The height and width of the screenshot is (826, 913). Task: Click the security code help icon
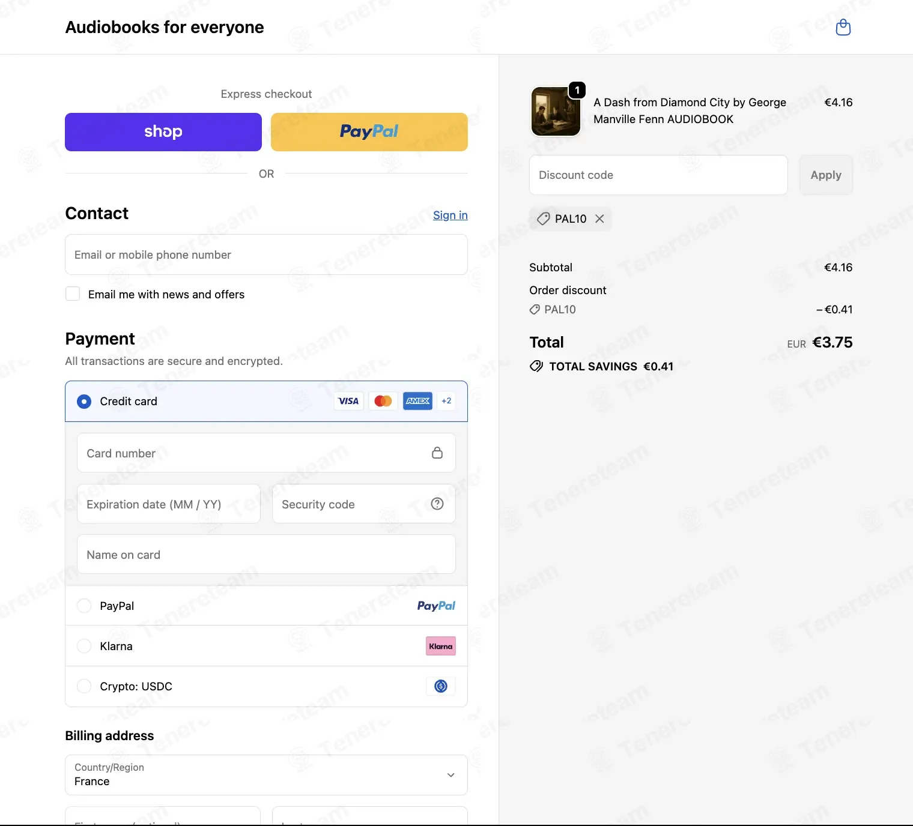click(437, 504)
